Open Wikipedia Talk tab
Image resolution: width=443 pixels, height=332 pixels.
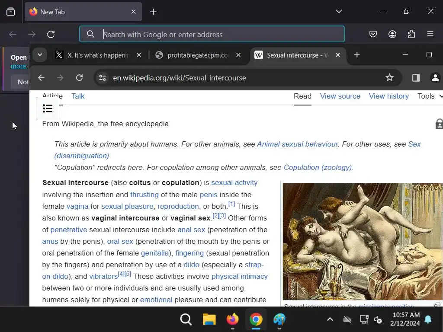(x=78, y=96)
